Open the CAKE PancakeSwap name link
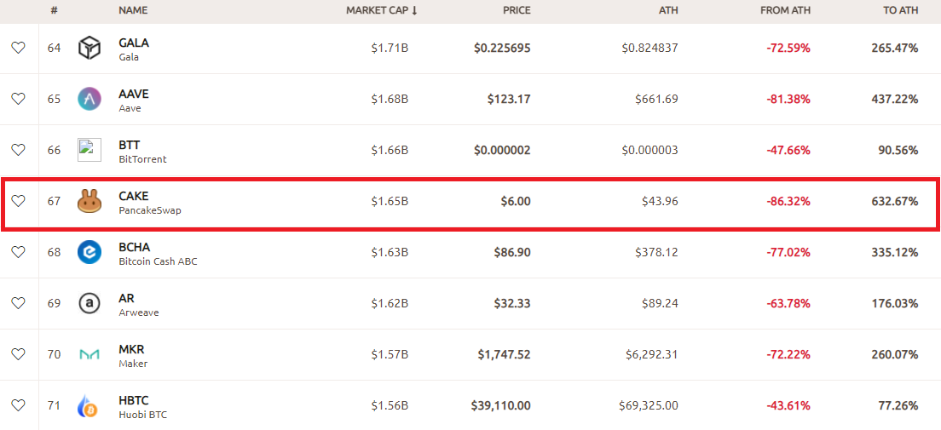The image size is (941, 430). click(150, 202)
